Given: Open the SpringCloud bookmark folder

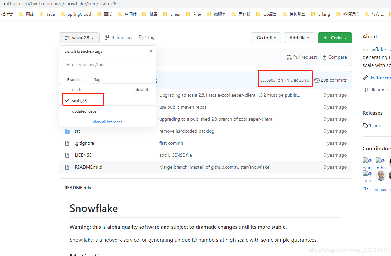Looking at the screenshot, I should (x=76, y=14).
